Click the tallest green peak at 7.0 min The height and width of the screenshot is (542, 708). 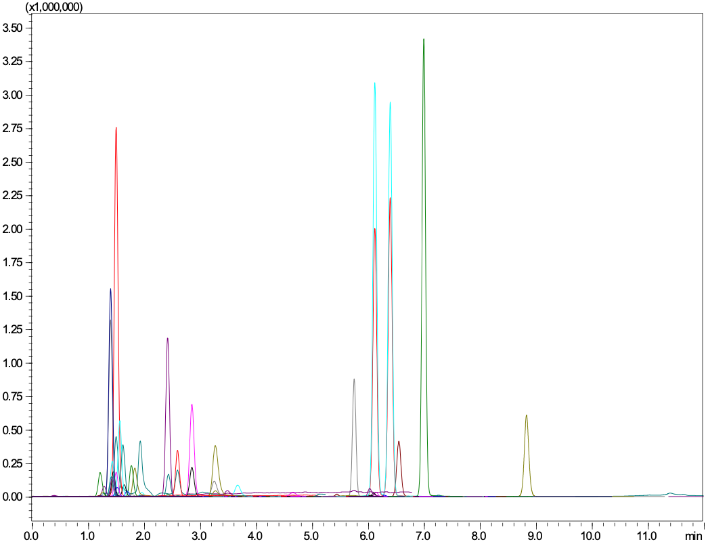point(424,41)
